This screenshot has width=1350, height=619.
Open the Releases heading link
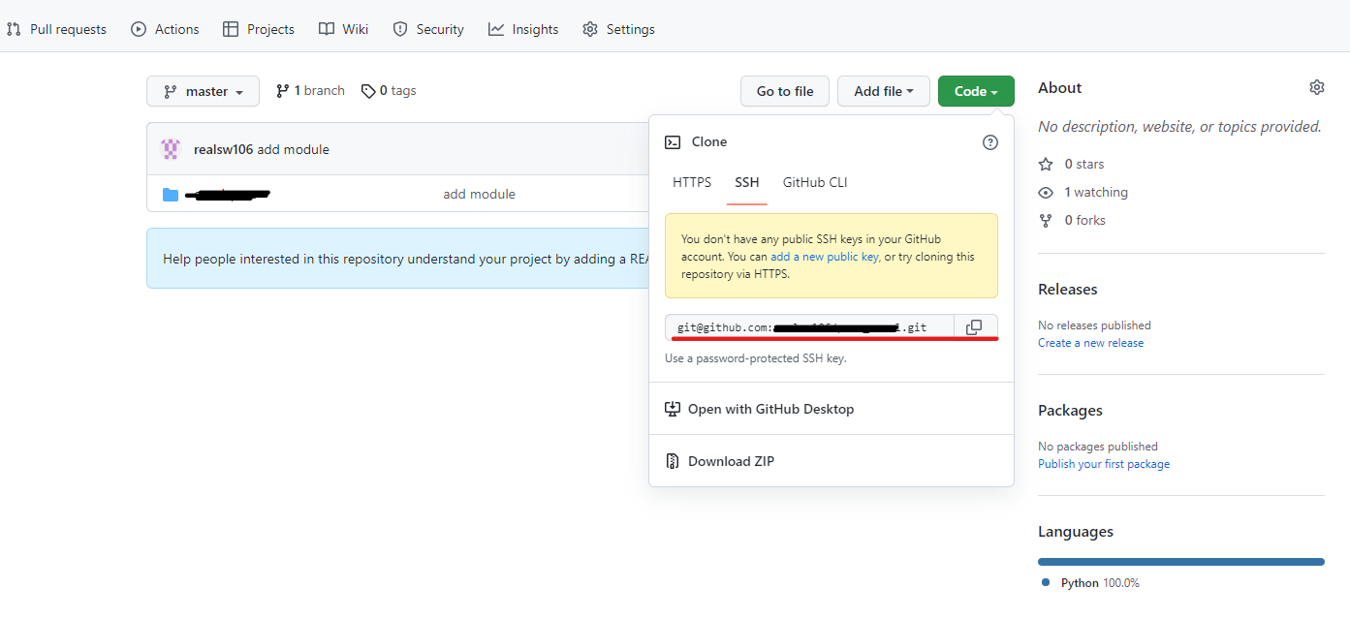[x=1068, y=289]
